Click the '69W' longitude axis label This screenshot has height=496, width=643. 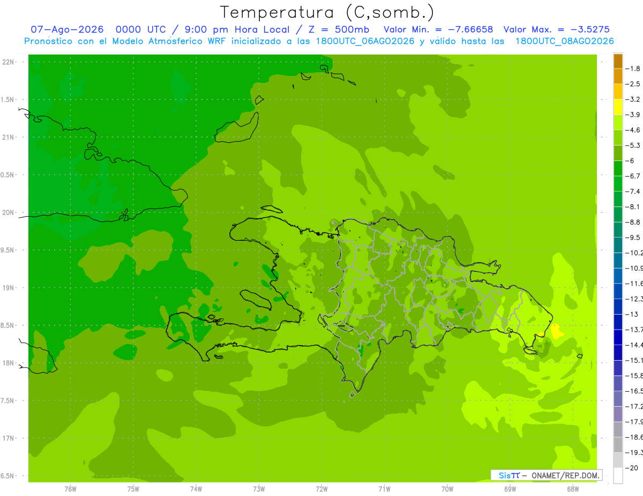click(510, 489)
